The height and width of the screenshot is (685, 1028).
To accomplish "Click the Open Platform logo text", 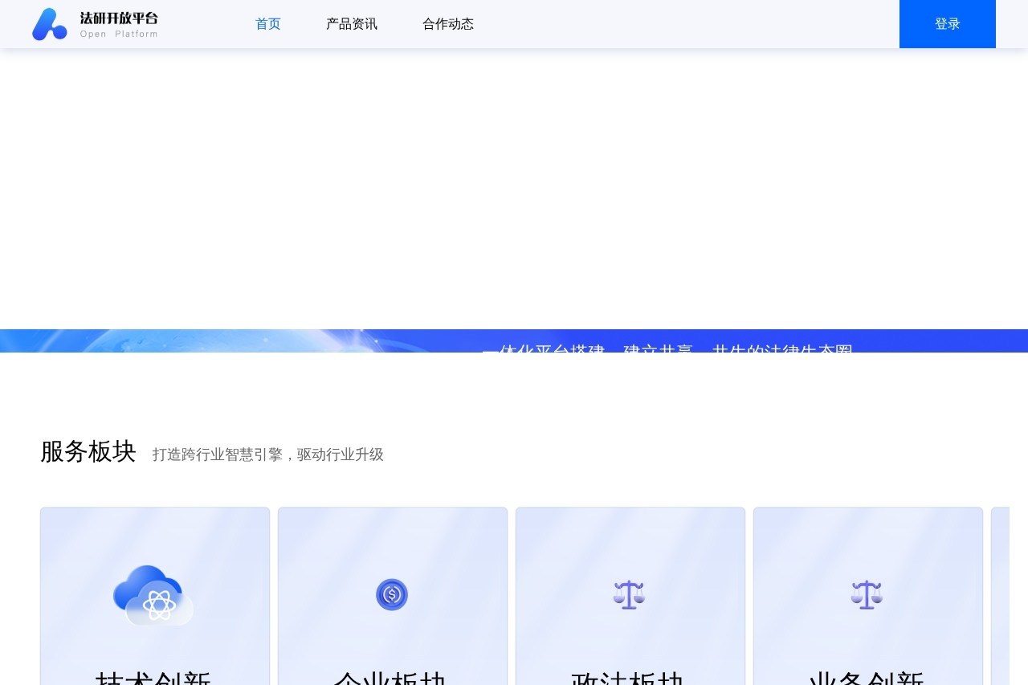I will 119,35.
